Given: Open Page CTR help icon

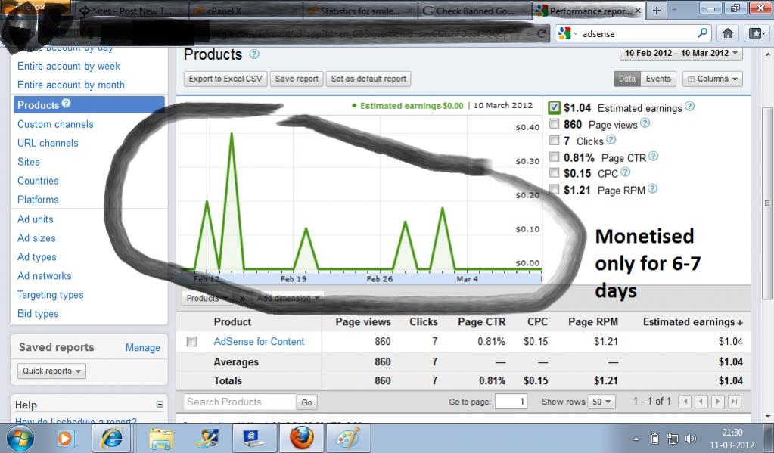Looking at the screenshot, I should tap(654, 157).
